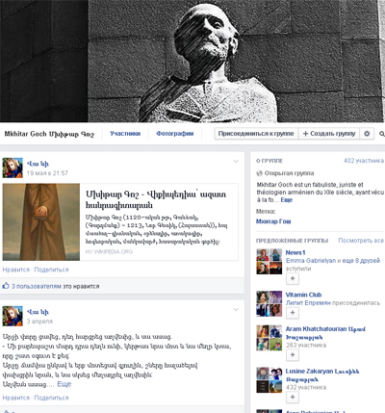Open the group cover photo of bust
Image resolution: width=385 pixels, height=413 pixels.
(192, 61)
